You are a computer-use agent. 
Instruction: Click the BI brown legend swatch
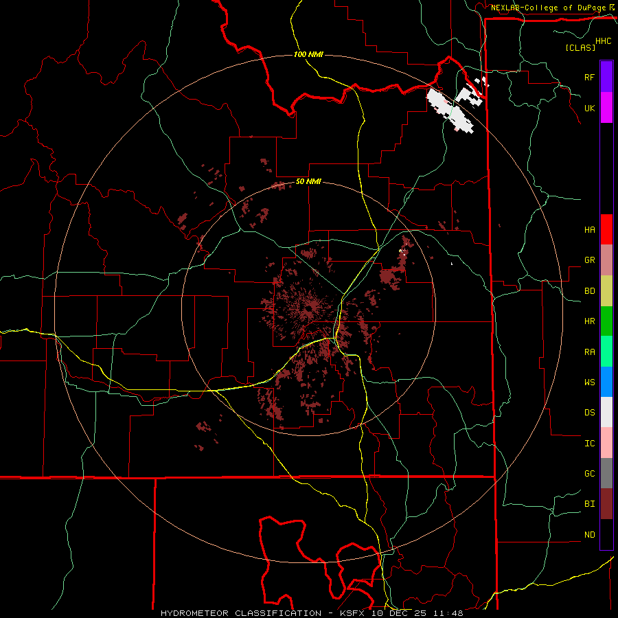[x=606, y=504]
